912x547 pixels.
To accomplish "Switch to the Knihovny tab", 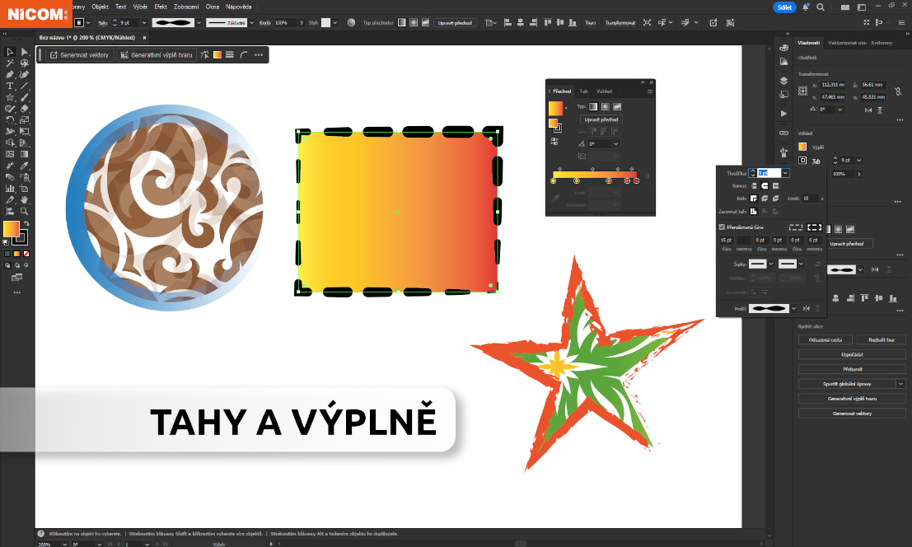I will (882, 43).
